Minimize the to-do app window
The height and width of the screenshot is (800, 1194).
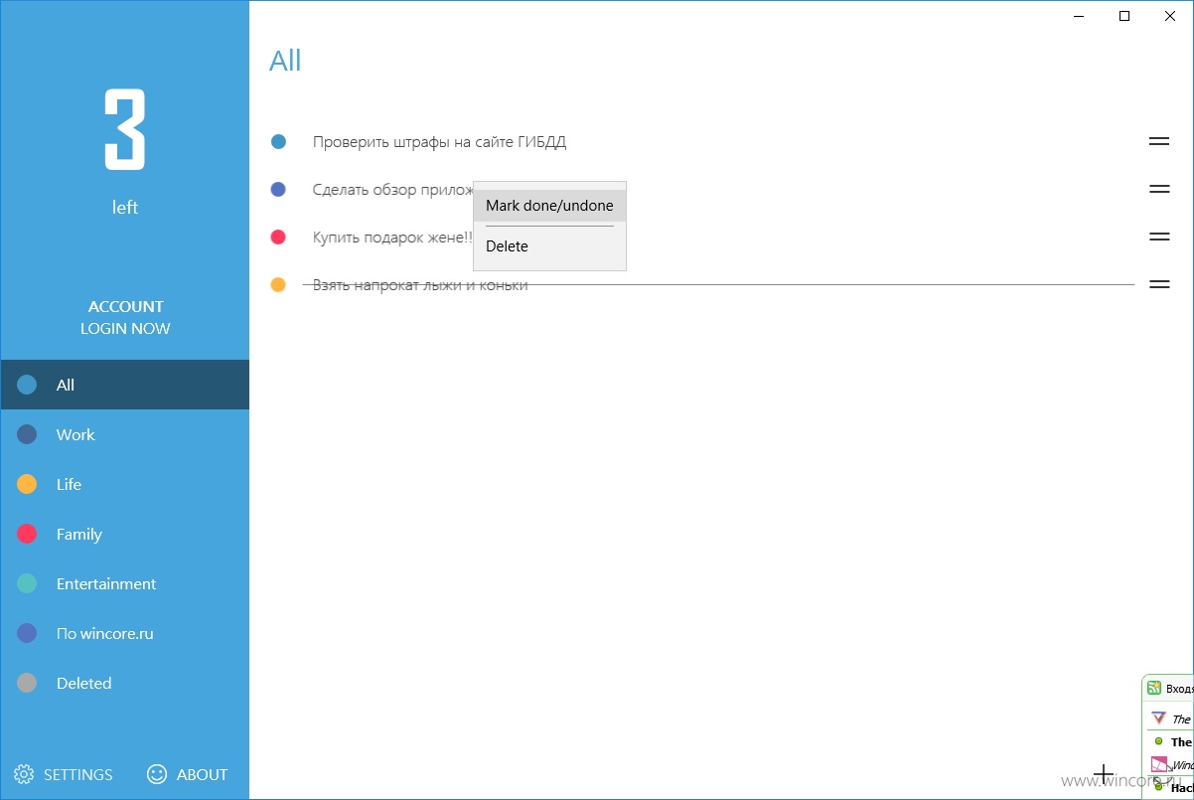coord(1079,16)
